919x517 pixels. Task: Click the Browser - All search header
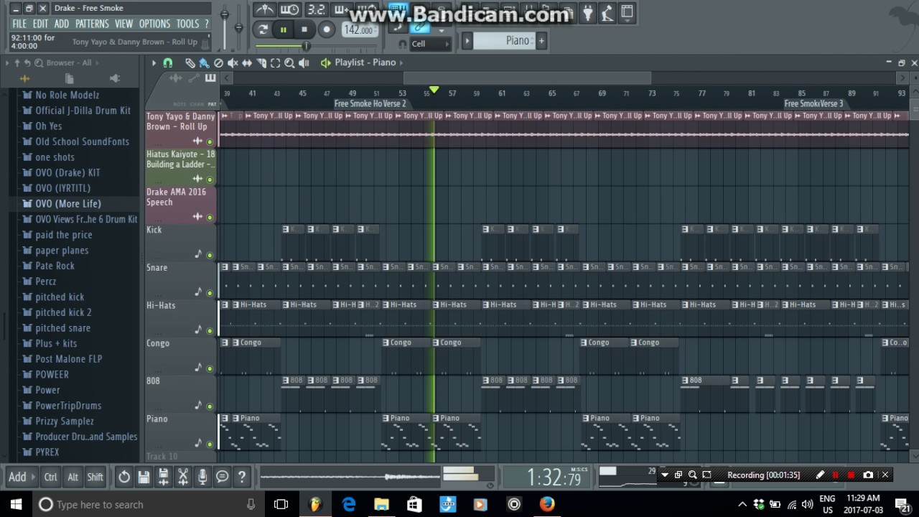click(68, 63)
